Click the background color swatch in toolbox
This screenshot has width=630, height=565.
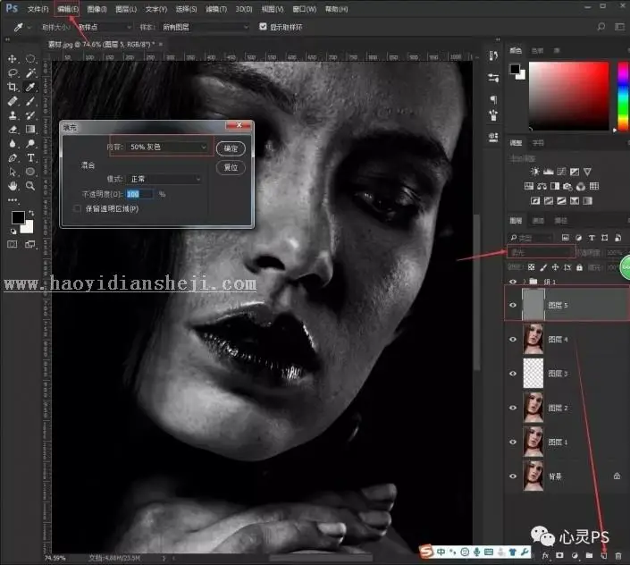pos(28,227)
